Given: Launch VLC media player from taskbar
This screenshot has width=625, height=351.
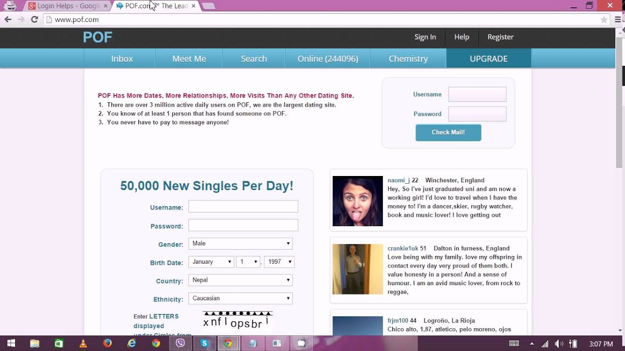Looking at the screenshot, I should coord(83,343).
